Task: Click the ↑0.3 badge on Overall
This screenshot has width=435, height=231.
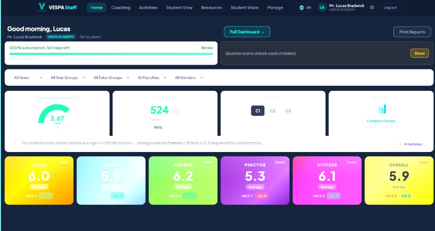Action: click(406, 196)
